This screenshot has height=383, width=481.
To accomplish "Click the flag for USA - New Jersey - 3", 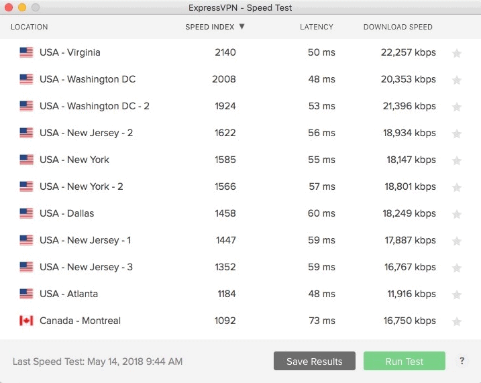I will click(26, 267).
